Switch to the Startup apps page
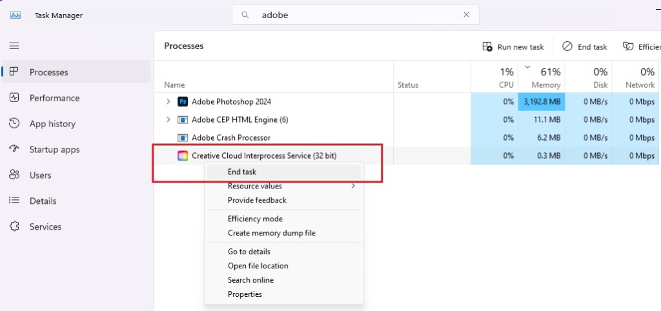The image size is (661, 311). [x=54, y=150]
